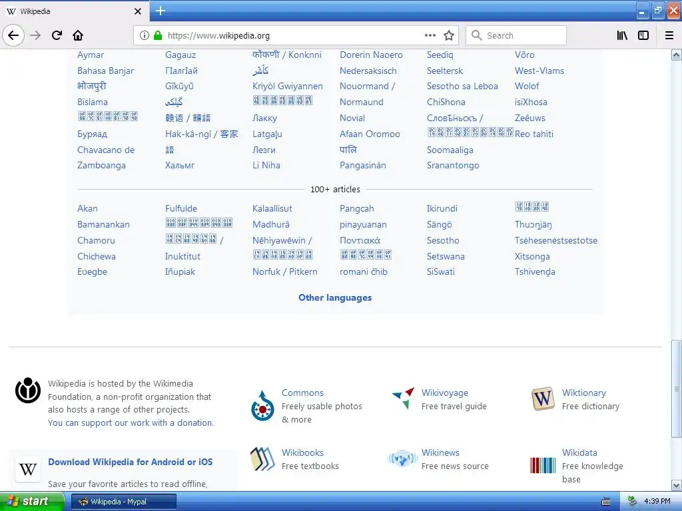Open the Wikivoyage link
682x511 pixels.
pos(444,393)
